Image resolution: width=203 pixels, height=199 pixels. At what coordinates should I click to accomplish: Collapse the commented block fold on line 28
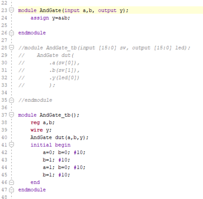(12, 48)
